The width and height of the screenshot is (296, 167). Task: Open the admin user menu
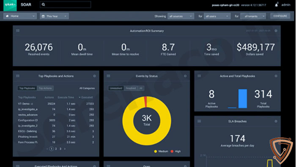click(x=286, y=5)
